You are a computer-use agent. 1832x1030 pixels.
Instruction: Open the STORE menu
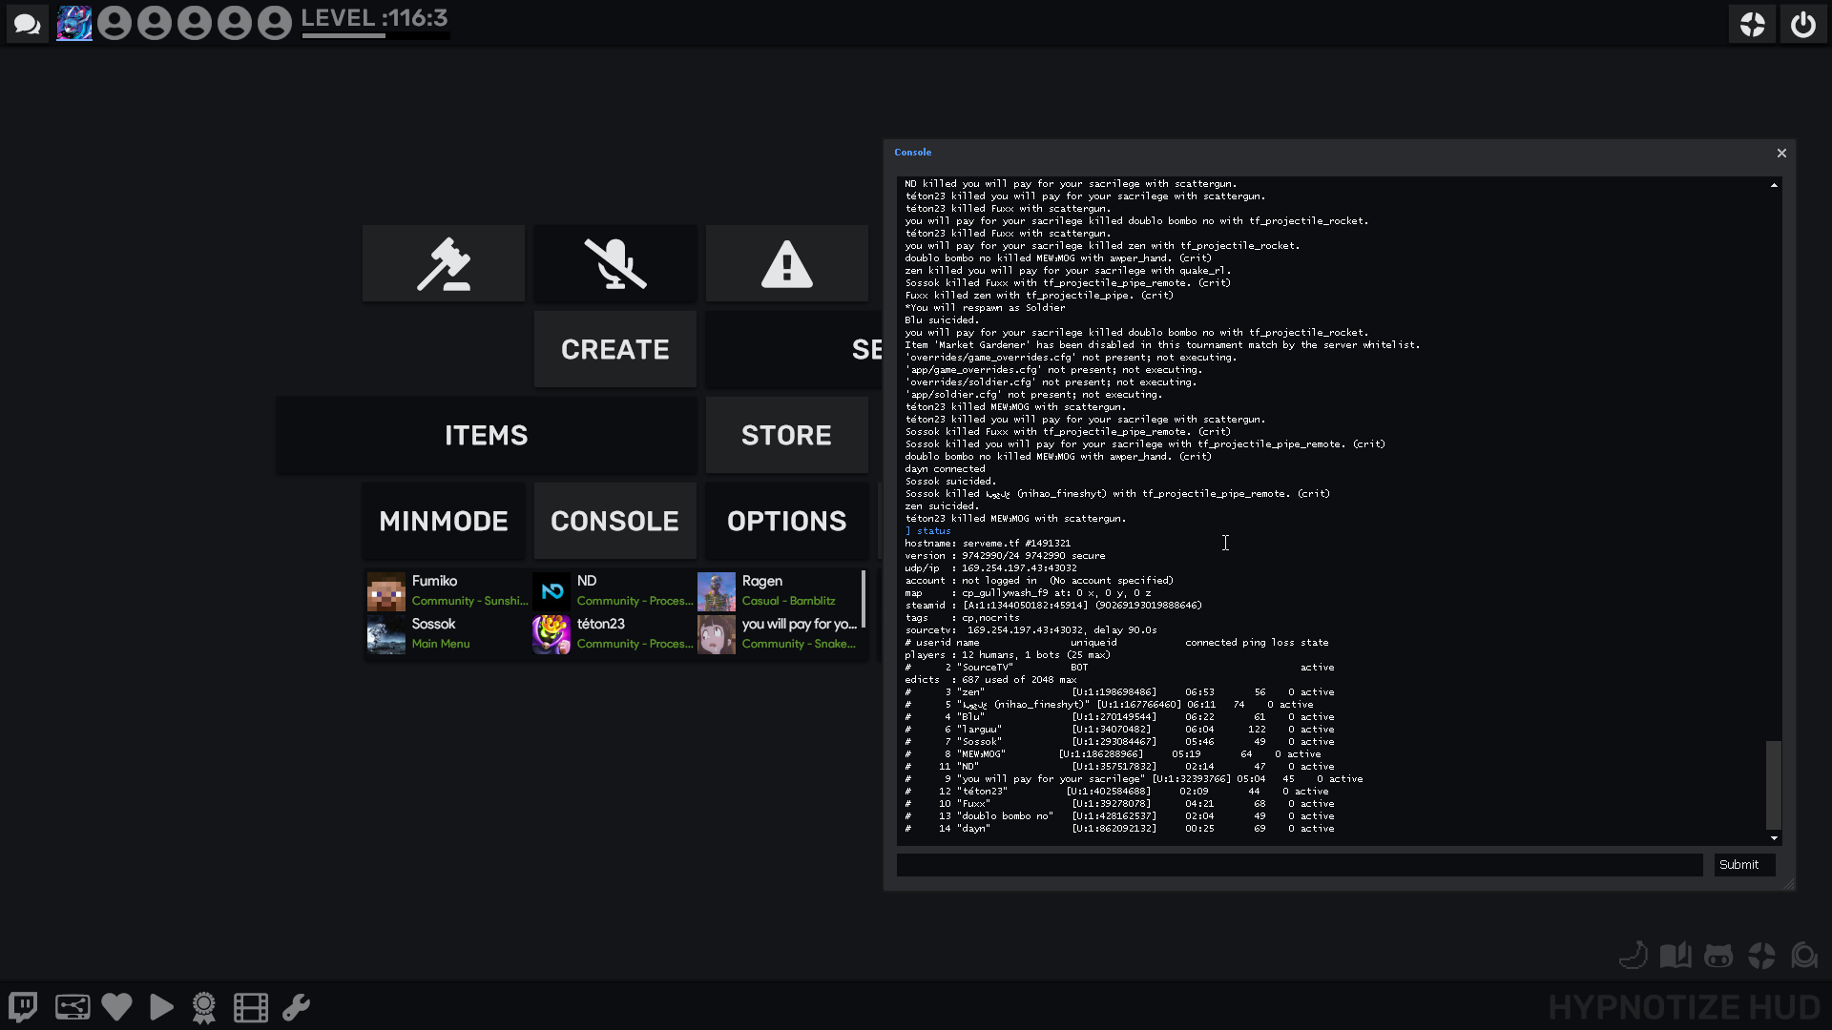click(x=786, y=436)
